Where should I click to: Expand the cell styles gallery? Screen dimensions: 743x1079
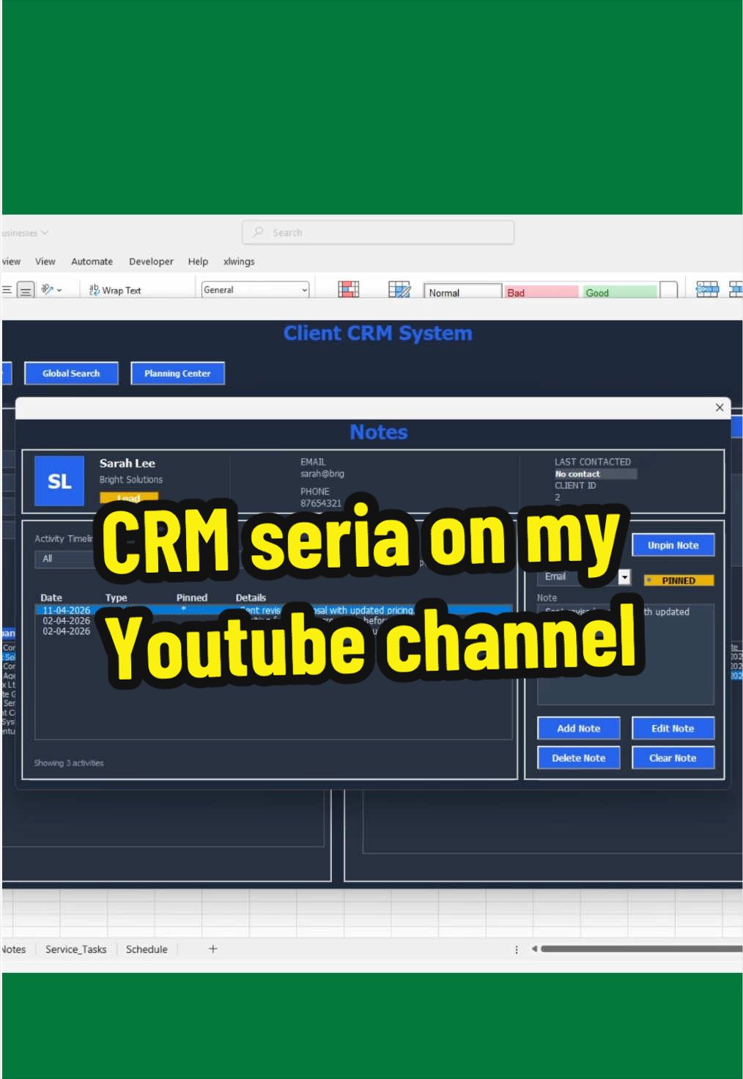click(668, 290)
